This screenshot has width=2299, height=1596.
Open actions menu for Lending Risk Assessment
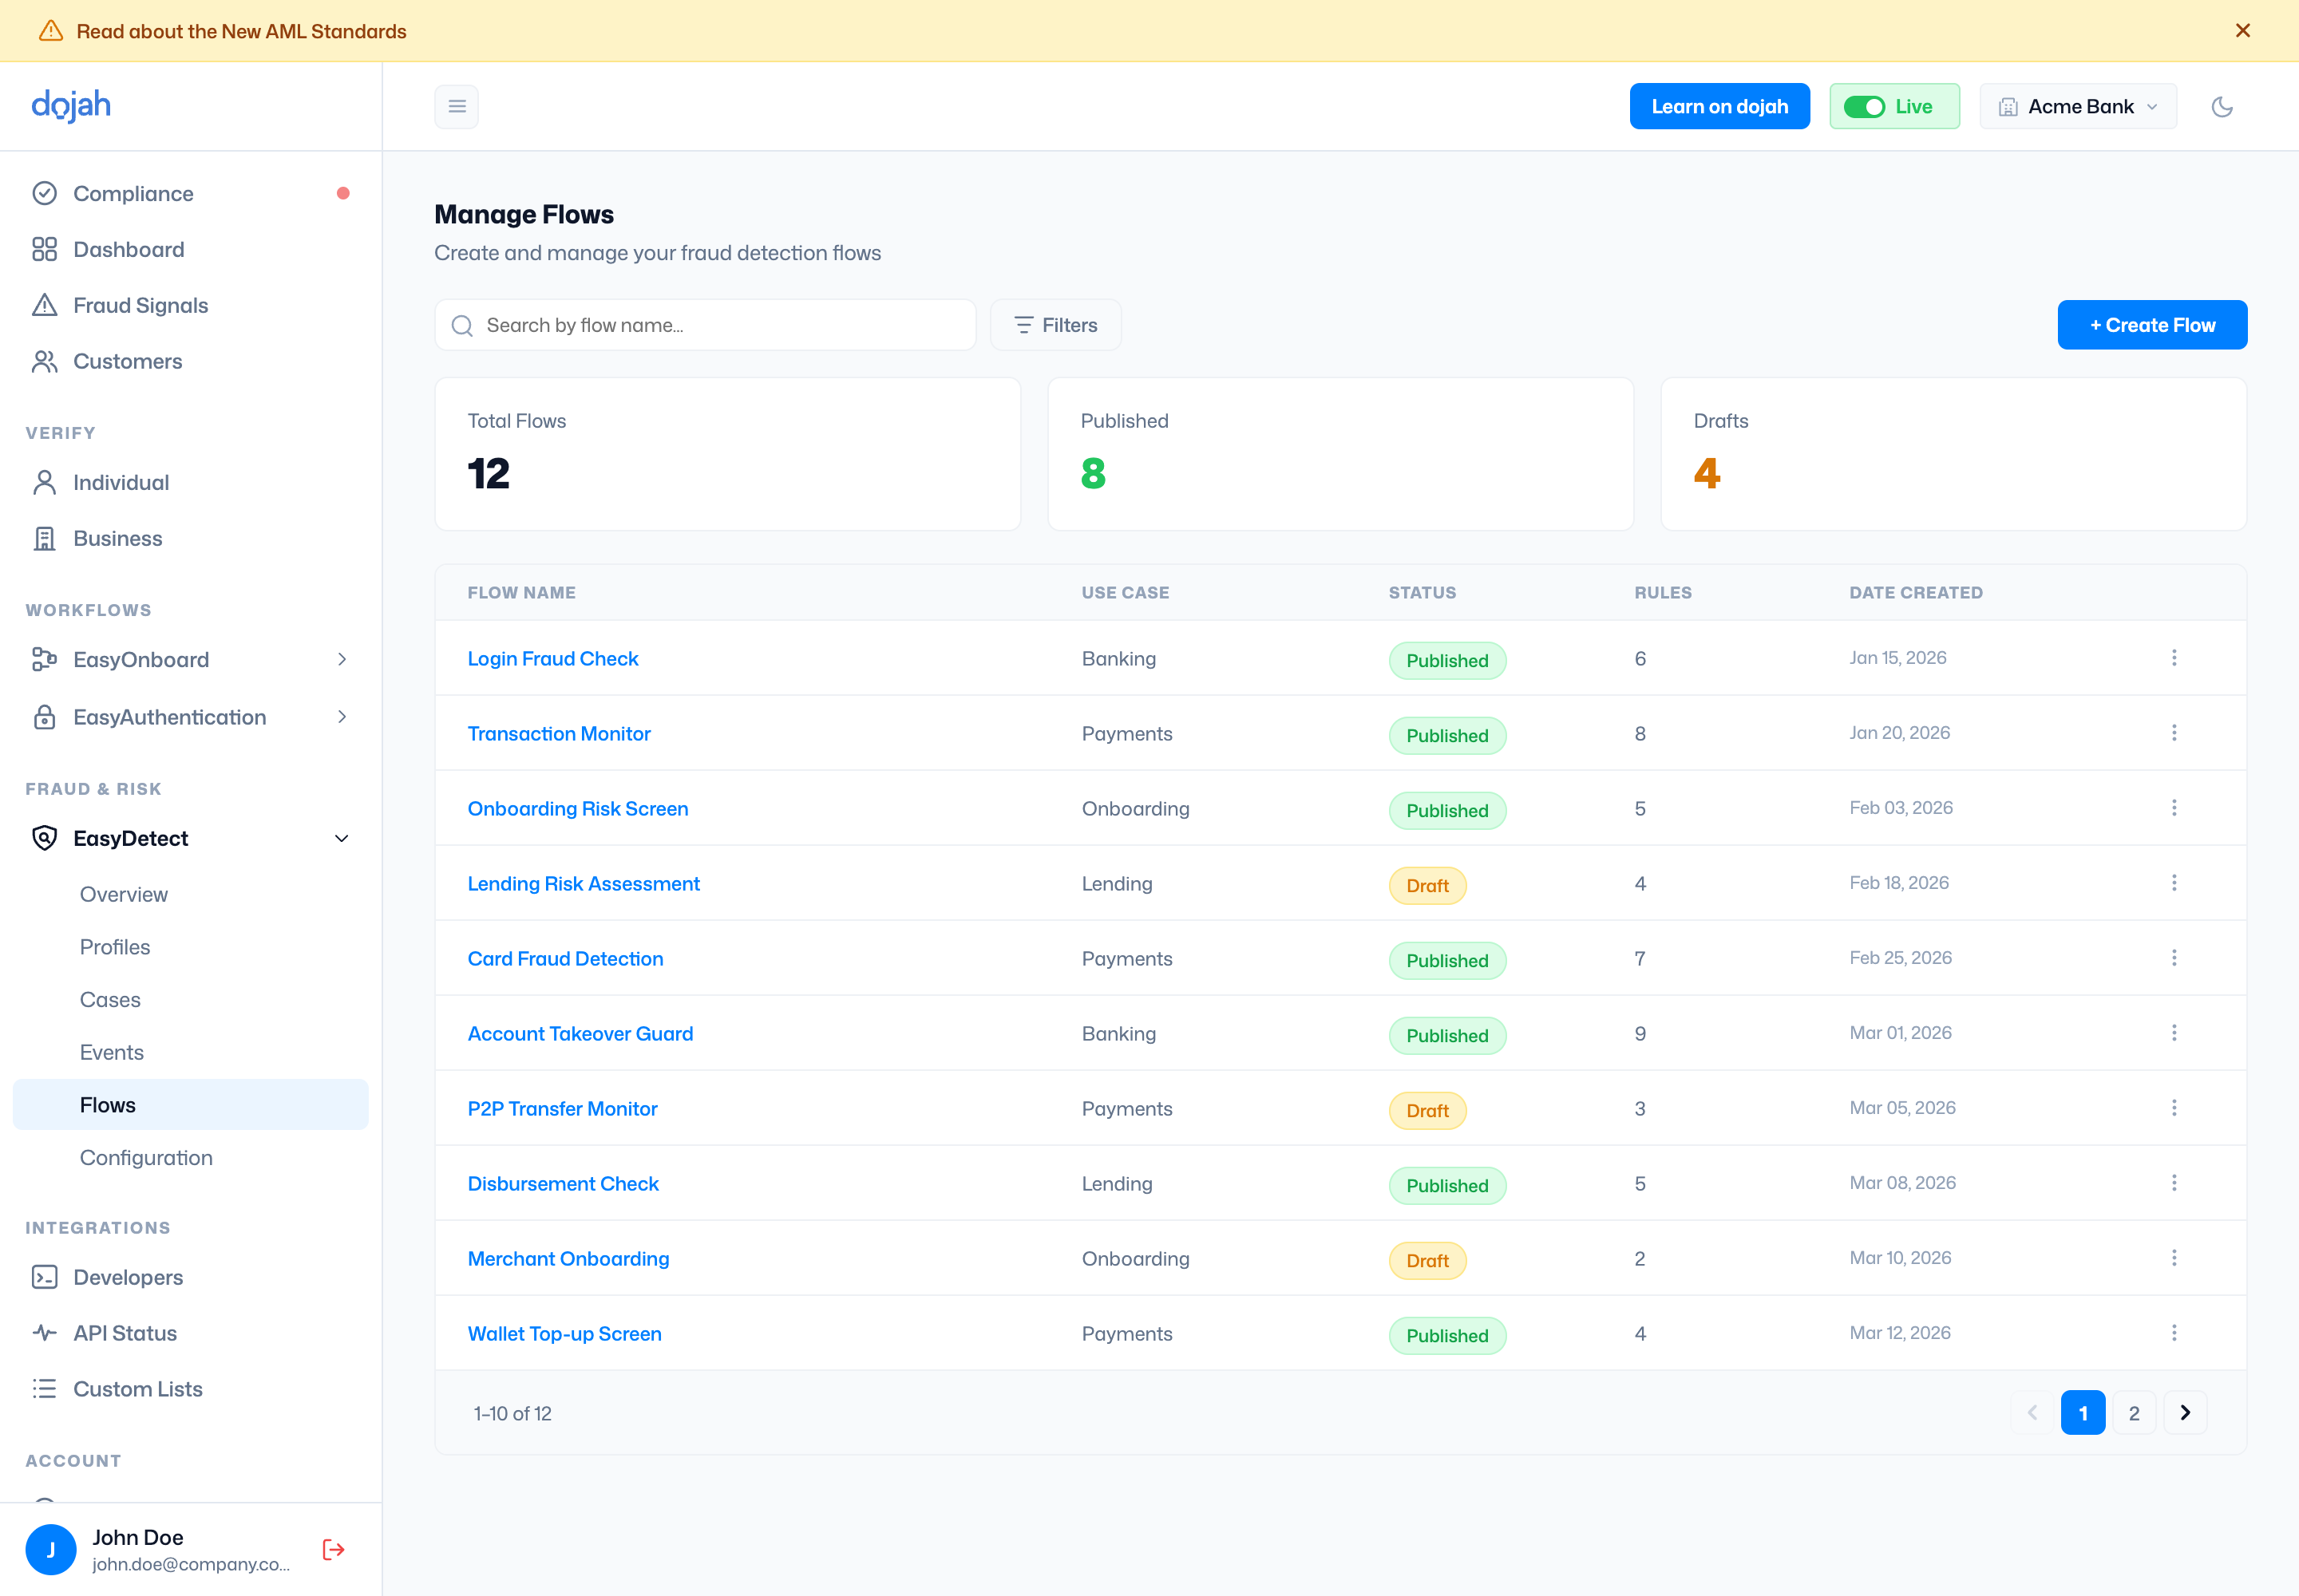(2174, 883)
